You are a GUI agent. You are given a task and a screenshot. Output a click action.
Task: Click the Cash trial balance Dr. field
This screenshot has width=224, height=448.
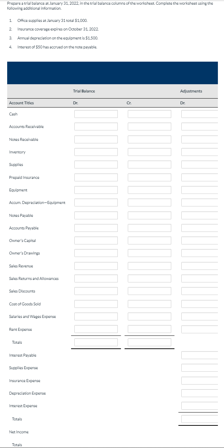coord(96,114)
